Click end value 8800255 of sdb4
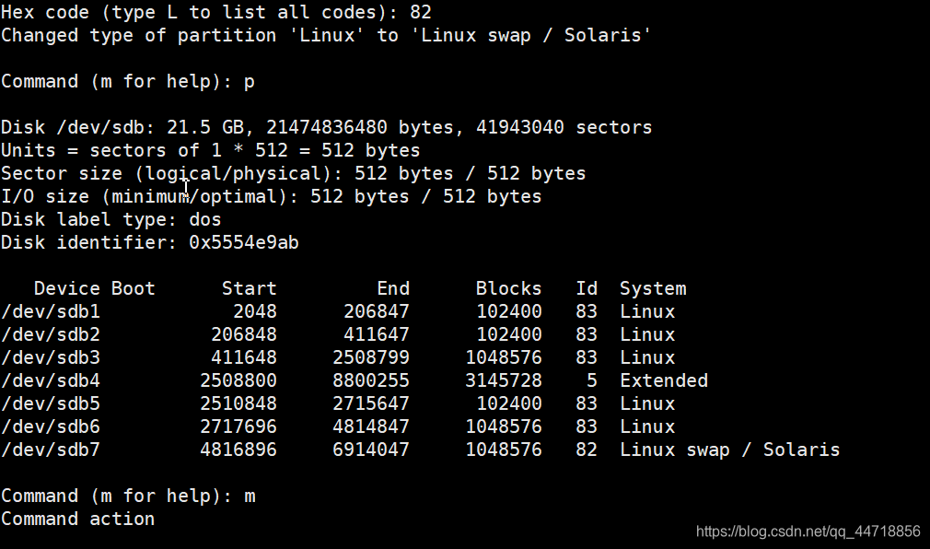The image size is (930, 549). 371,380
